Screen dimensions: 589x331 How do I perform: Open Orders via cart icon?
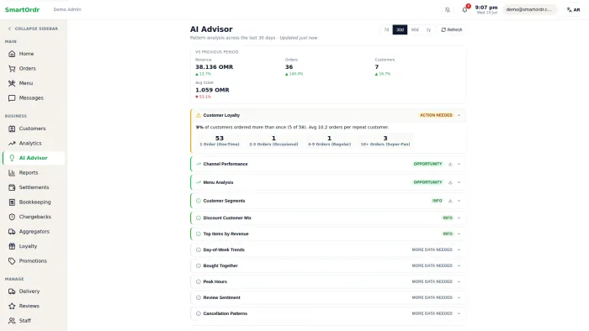[x=12, y=69]
